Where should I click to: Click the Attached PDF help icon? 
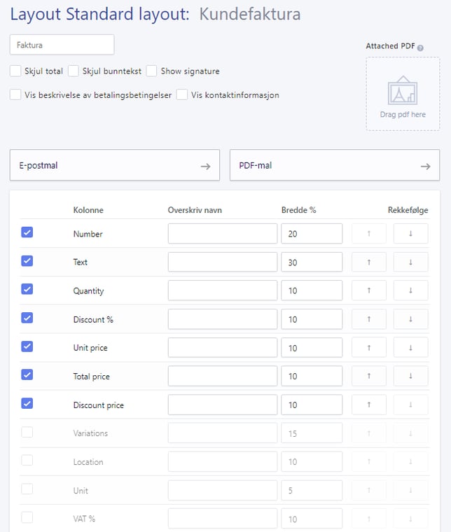click(420, 48)
